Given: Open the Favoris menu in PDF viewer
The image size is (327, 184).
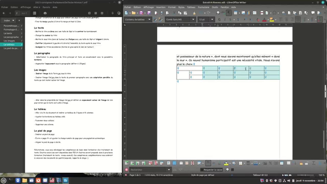Looking at the screenshot, I should tap(46, 7).
